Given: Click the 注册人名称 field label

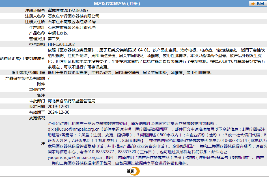Looking at the screenshot, I should 35,16.
